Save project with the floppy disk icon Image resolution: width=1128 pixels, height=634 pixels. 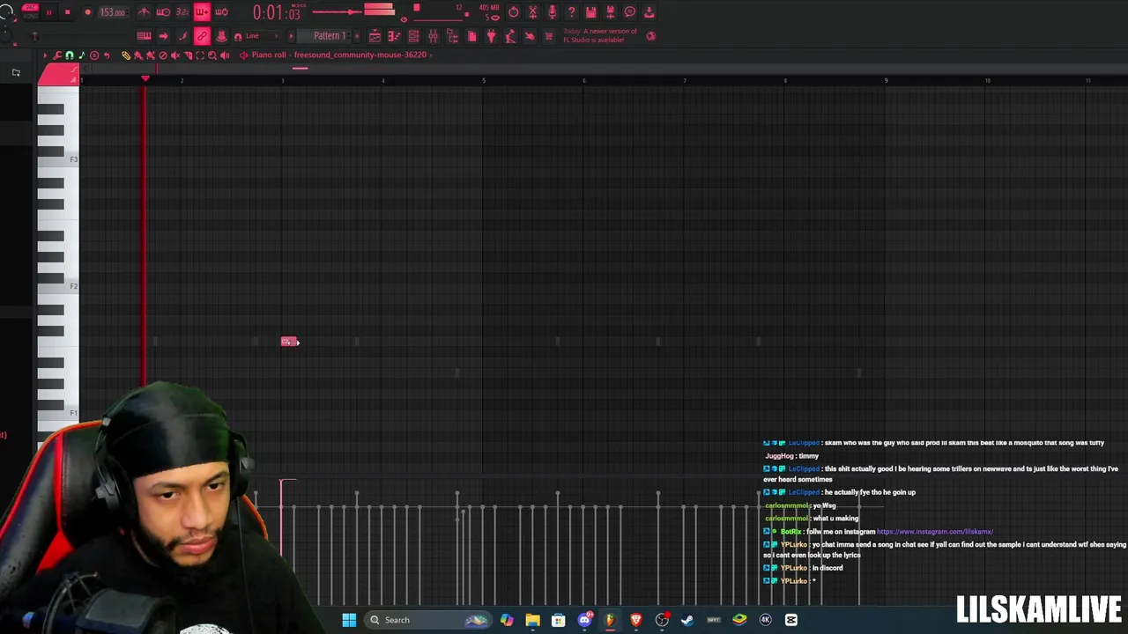(x=590, y=12)
